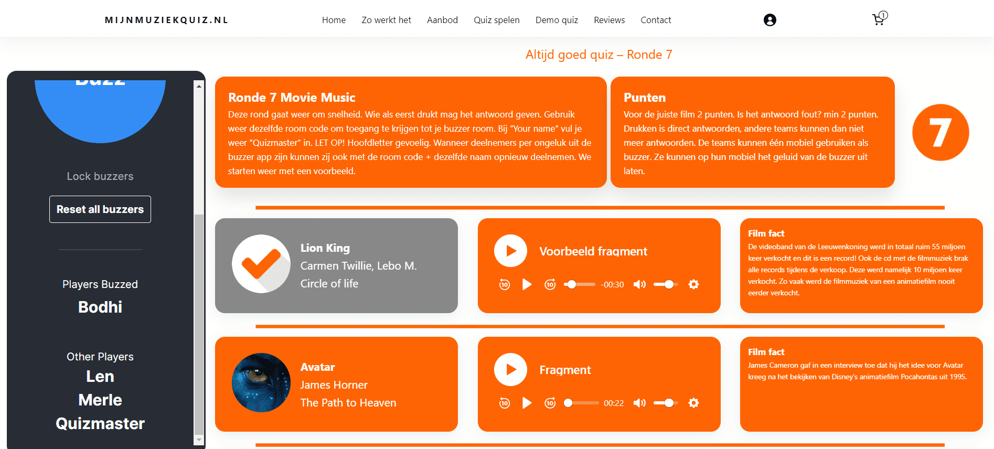Click the Avatar movie thumbnail
Screen dimensions: 994x449
(x=261, y=382)
